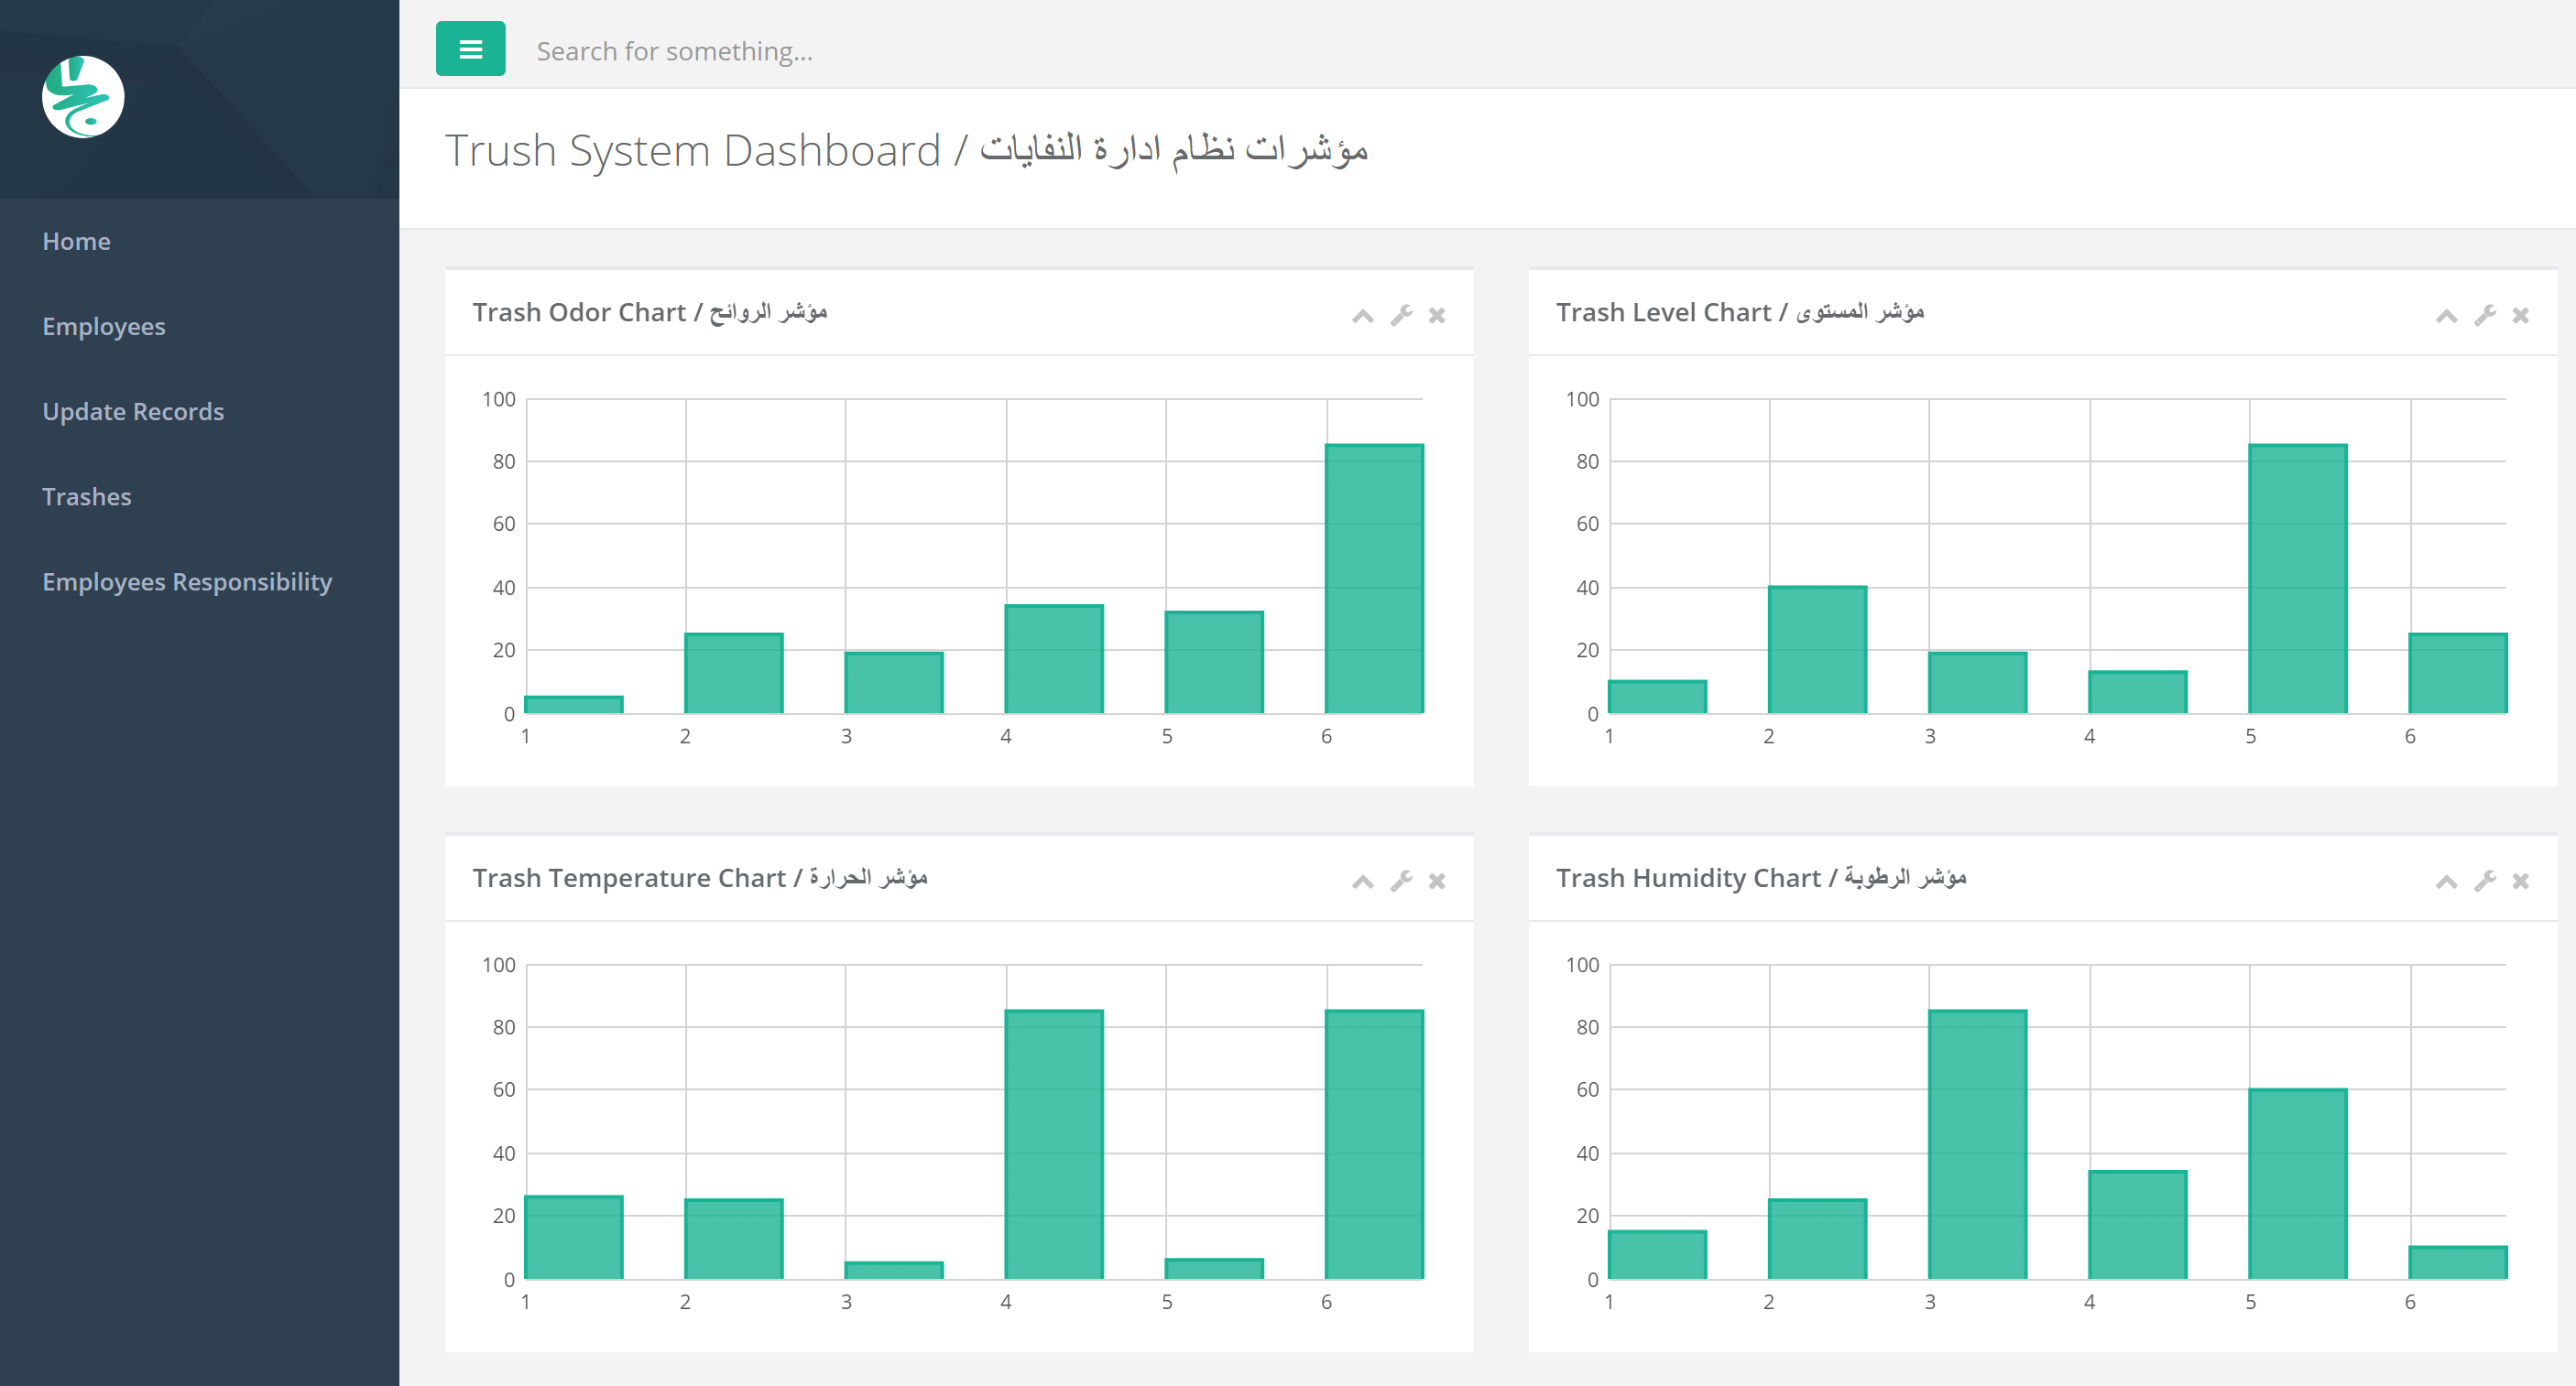Close the Trash Humidity Chart panel
2576x1386 pixels.
pyautogui.click(x=2520, y=882)
